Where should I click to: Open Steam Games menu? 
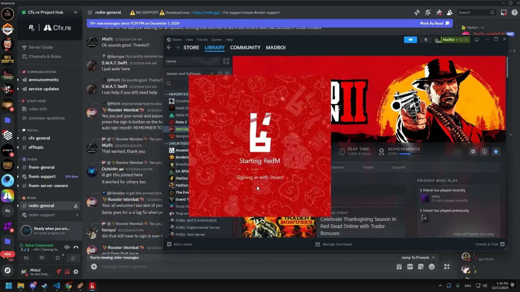coord(217,40)
